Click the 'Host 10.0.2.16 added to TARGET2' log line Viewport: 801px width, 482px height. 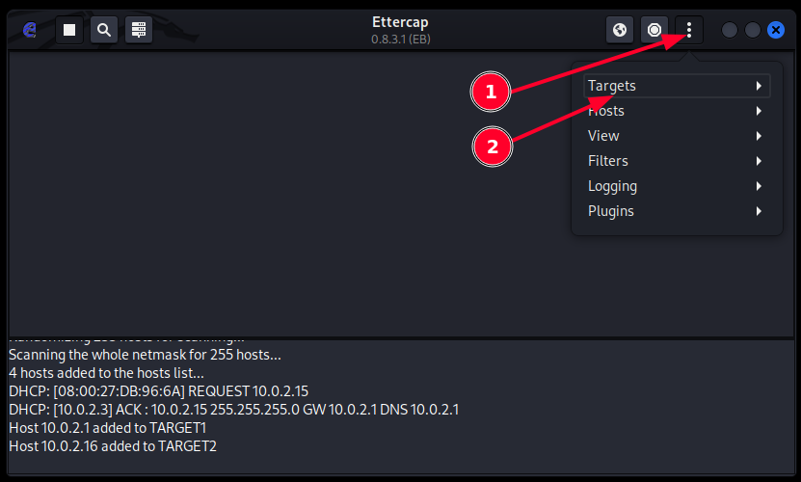(113, 445)
